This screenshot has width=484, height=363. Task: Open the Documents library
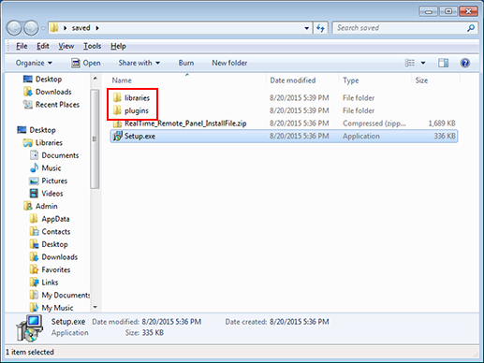54,155
